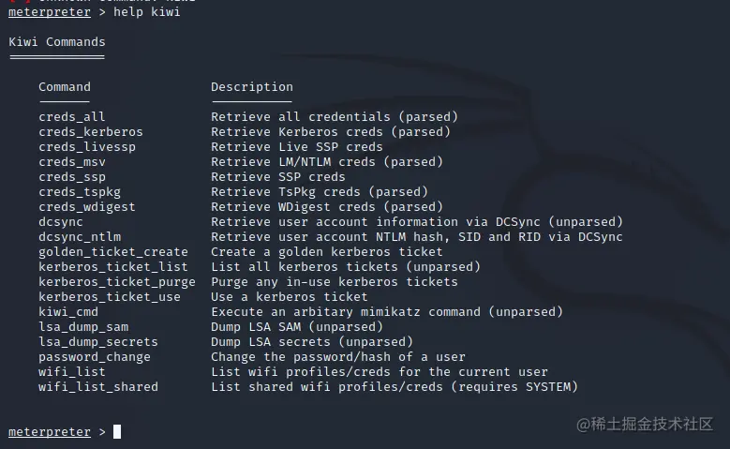
Task: Select the creds_tspkg command text
Action: 80,192
